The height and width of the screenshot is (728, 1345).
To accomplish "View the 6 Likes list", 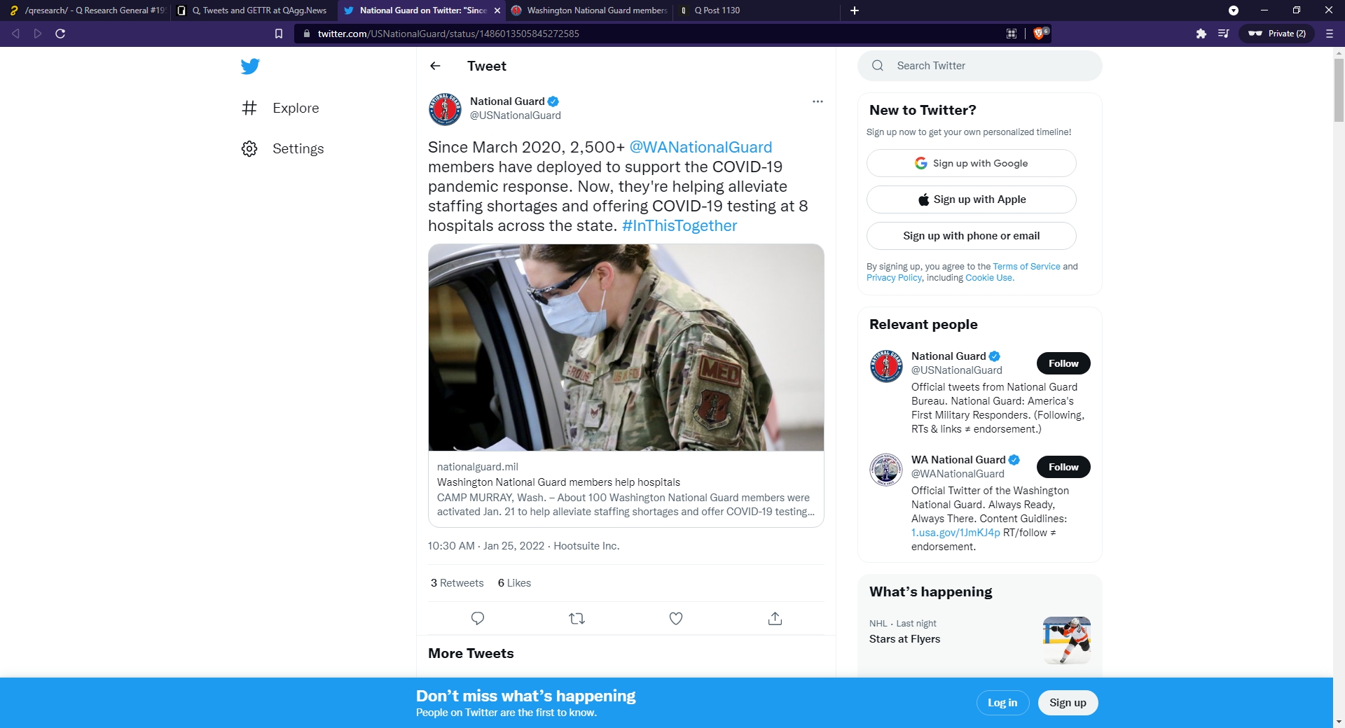I will pyautogui.click(x=514, y=583).
